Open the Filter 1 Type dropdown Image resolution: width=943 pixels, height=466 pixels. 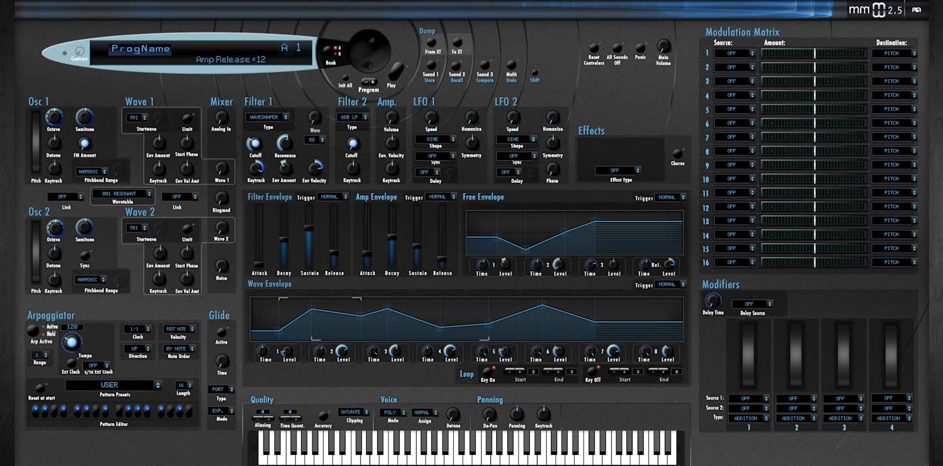(268, 117)
